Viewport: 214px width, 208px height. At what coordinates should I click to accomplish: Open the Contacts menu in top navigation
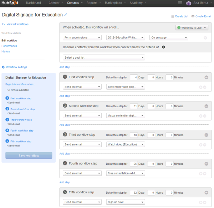(x=74, y=3)
